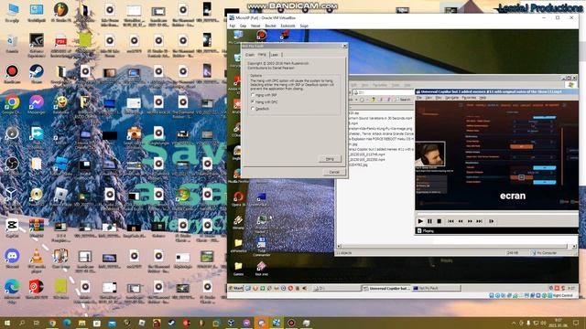Select the Hang with DPC radio option
Viewport: 586px width, 329px height.
(x=266, y=101)
